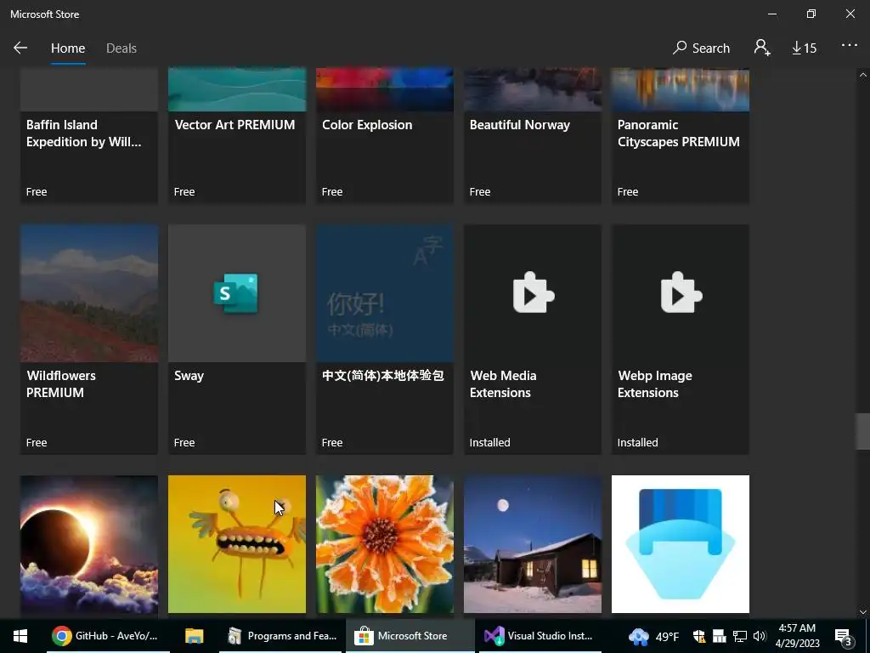Open the blue app icon tile
Image resolution: width=870 pixels, height=653 pixels.
(x=681, y=544)
